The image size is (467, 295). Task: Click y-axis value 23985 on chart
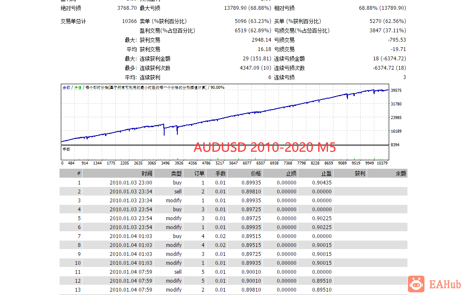point(396,118)
